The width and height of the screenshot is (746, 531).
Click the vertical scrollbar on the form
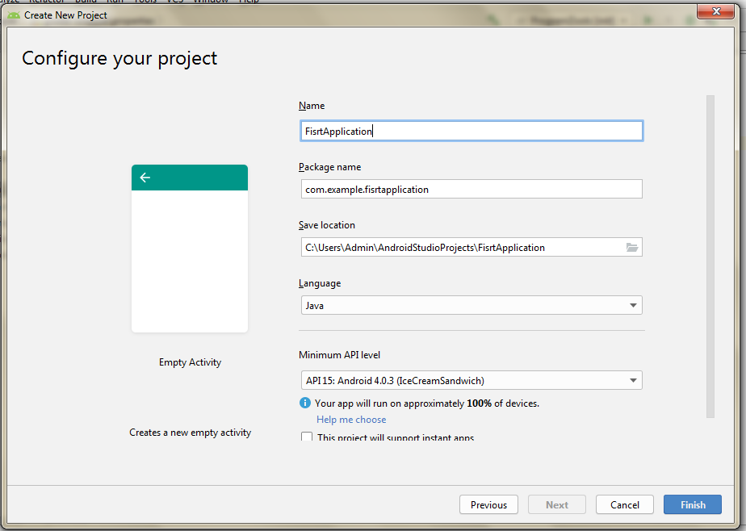click(x=710, y=256)
